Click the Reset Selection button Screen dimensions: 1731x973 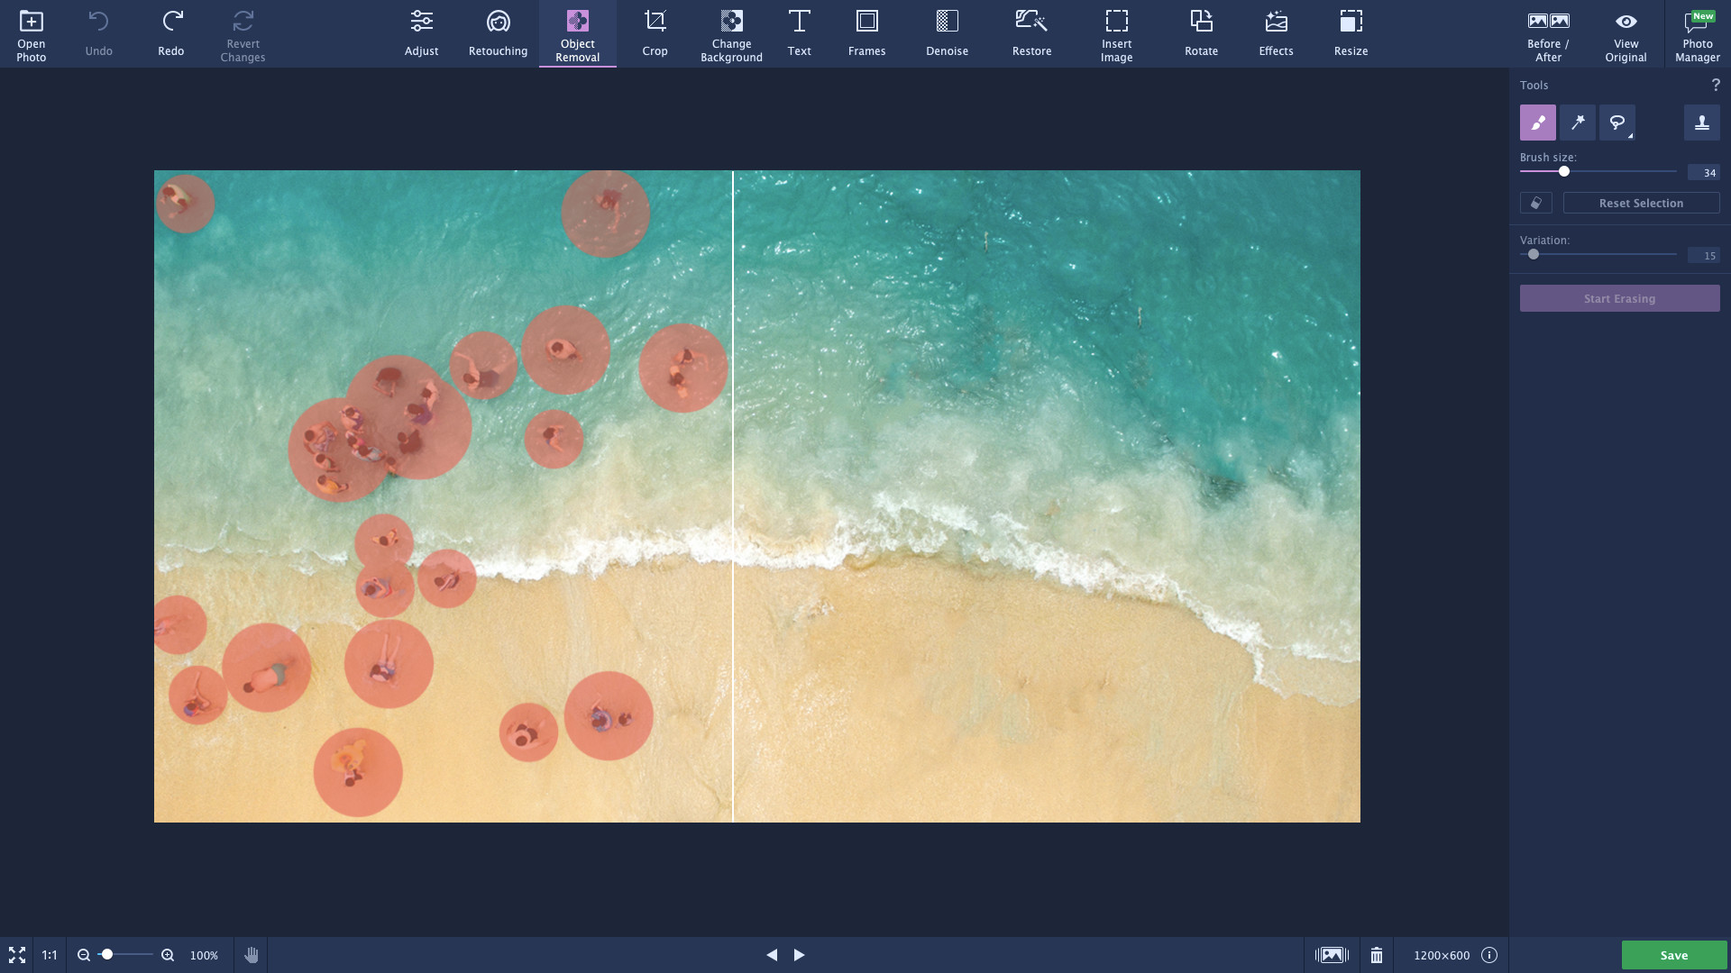1641,204
